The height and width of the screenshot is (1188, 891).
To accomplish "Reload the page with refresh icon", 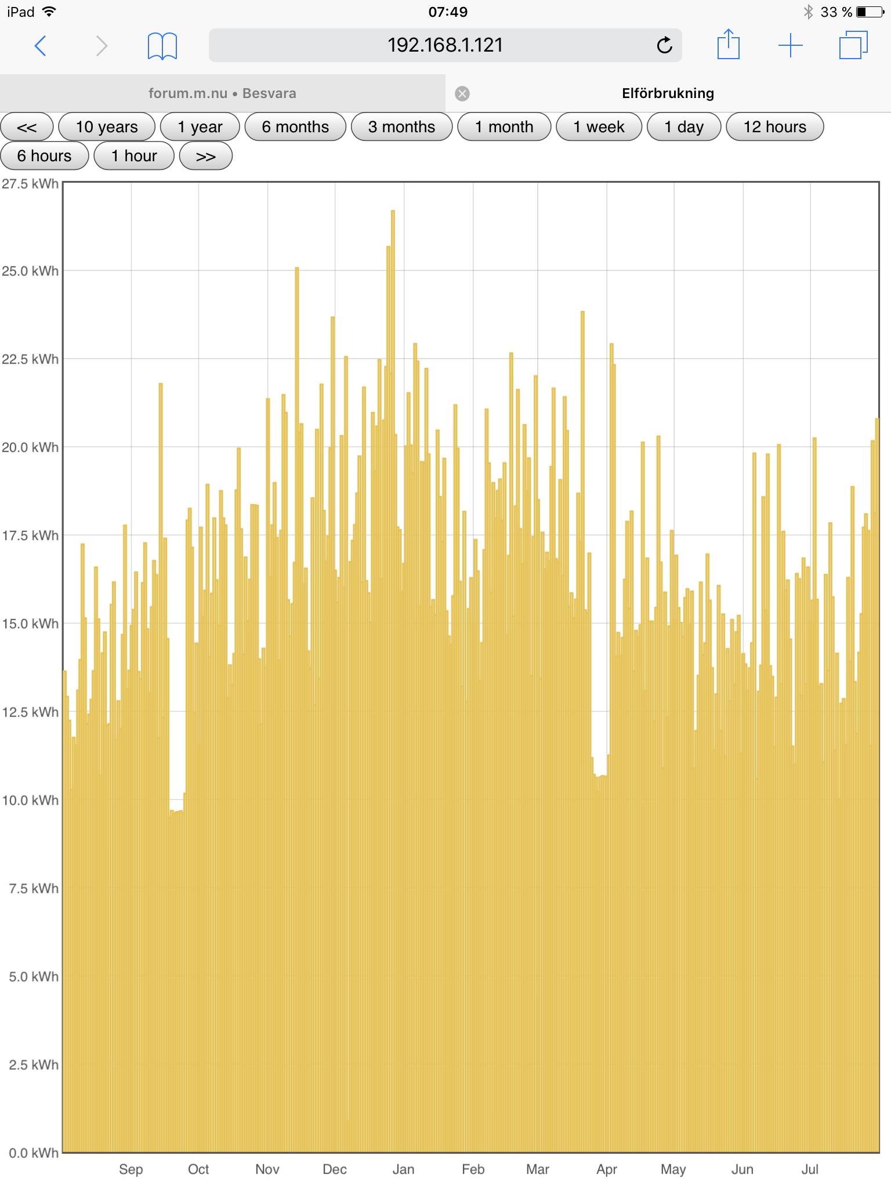I will pos(664,45).
